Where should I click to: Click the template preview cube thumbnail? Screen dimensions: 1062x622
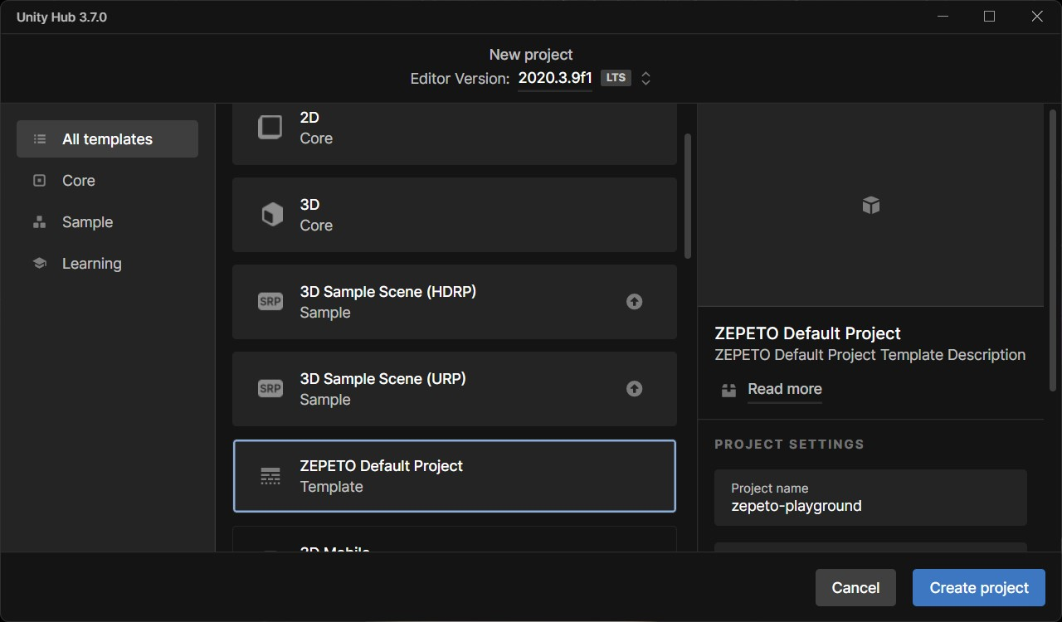[x=870, y=205]
